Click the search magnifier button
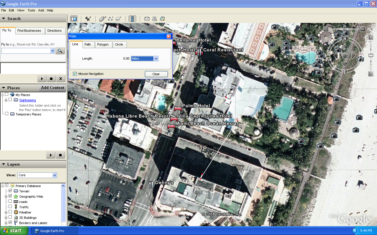This screenshot has height=235, width=377. click(60, 51)
